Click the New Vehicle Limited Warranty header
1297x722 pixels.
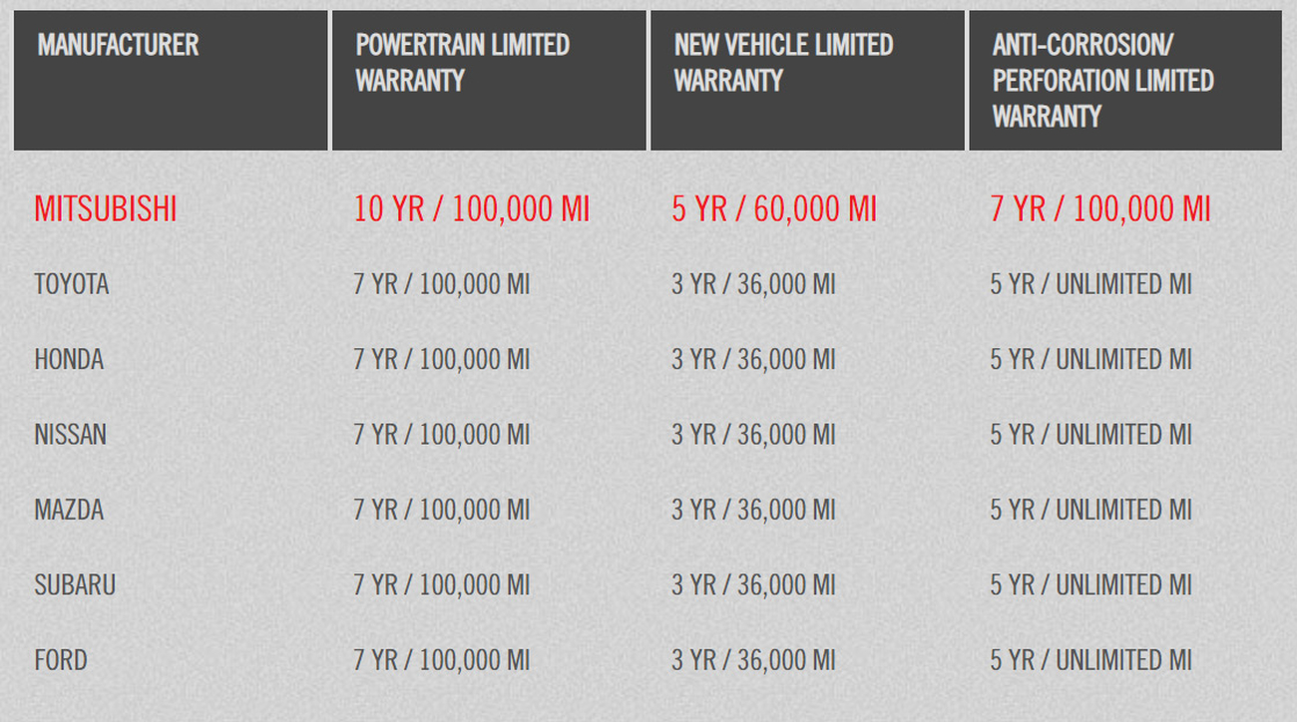[x=807, y=81]
